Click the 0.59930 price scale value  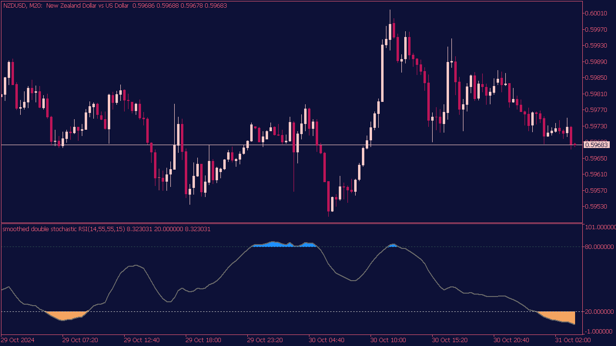coord(596,46)
